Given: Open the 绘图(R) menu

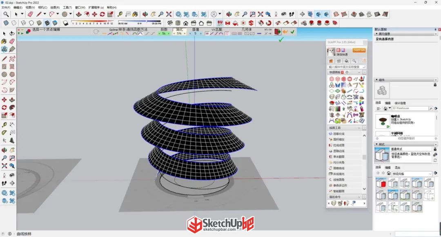Looking at the screenshot, I should (55, 8).
